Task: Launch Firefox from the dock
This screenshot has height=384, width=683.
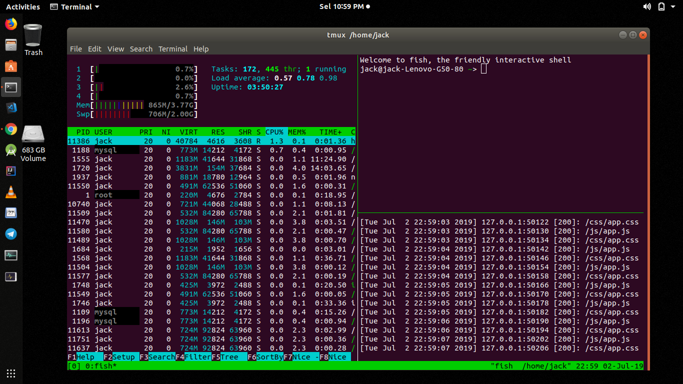Action: 10,22
